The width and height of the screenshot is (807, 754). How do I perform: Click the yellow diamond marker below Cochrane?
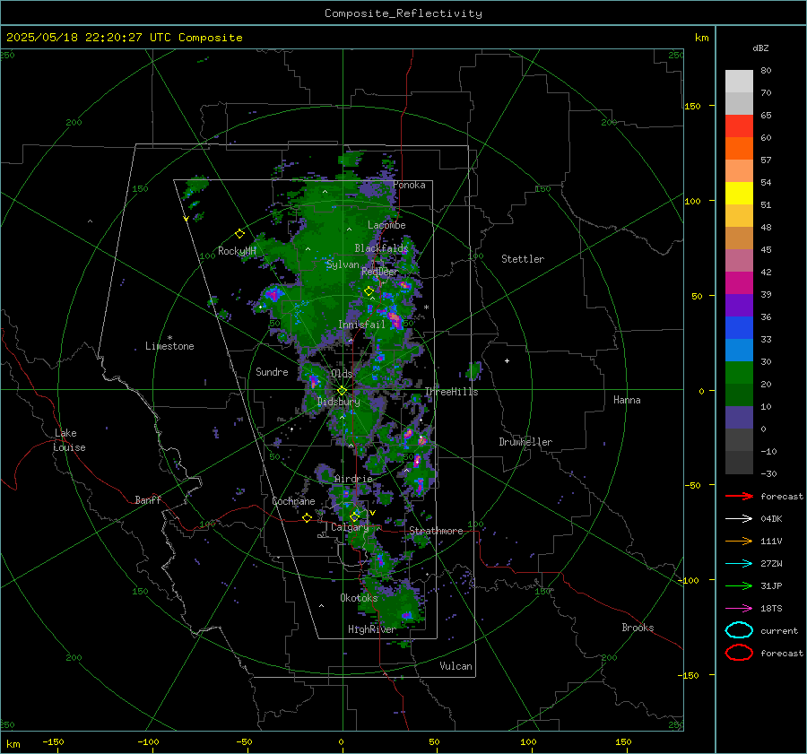click(x=308, y=518)
